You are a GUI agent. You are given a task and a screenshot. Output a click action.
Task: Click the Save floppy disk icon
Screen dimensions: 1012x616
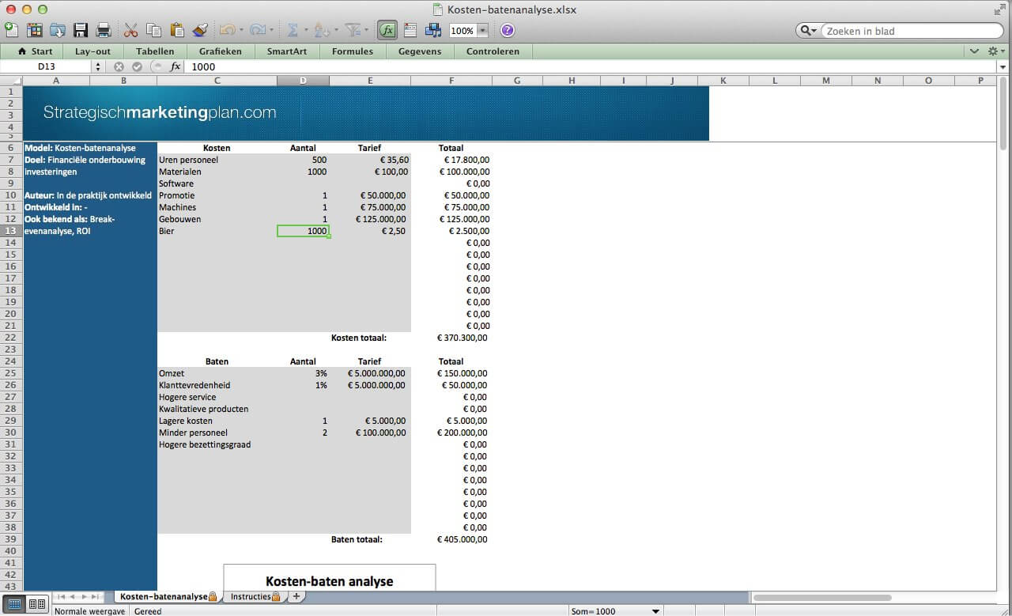click(80, 31)
